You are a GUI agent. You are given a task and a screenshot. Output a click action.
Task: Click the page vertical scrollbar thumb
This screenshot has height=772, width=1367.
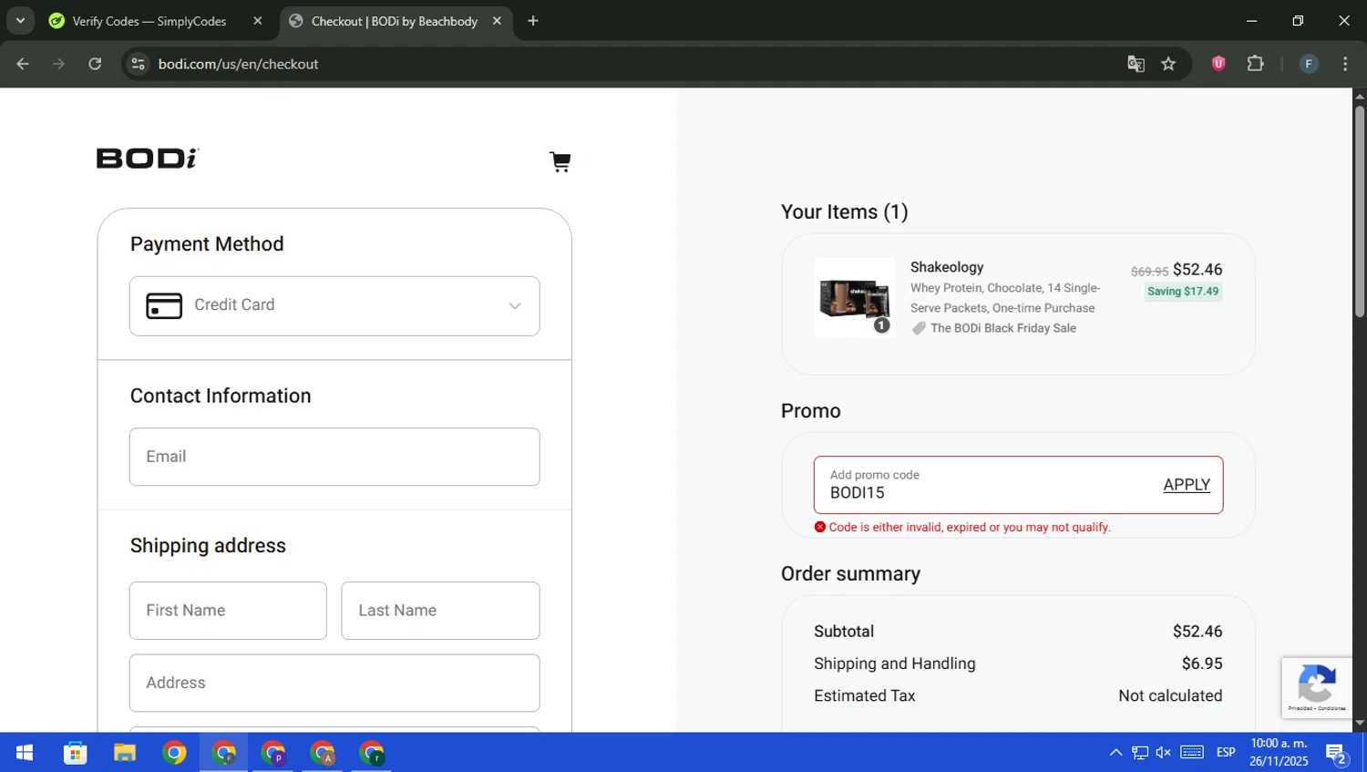[1359, 211]
